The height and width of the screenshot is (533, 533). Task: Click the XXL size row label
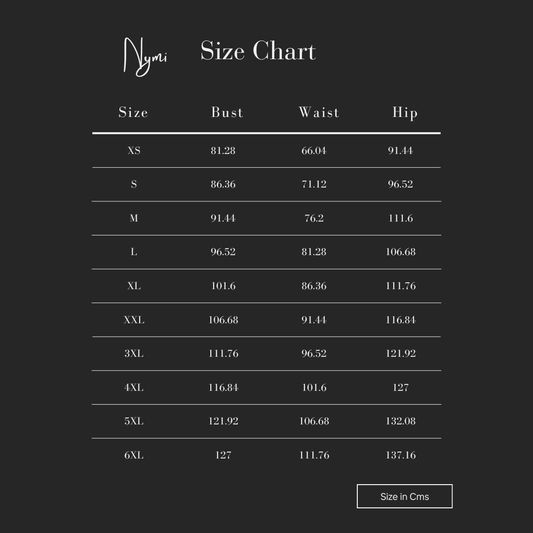pos(134,320)
